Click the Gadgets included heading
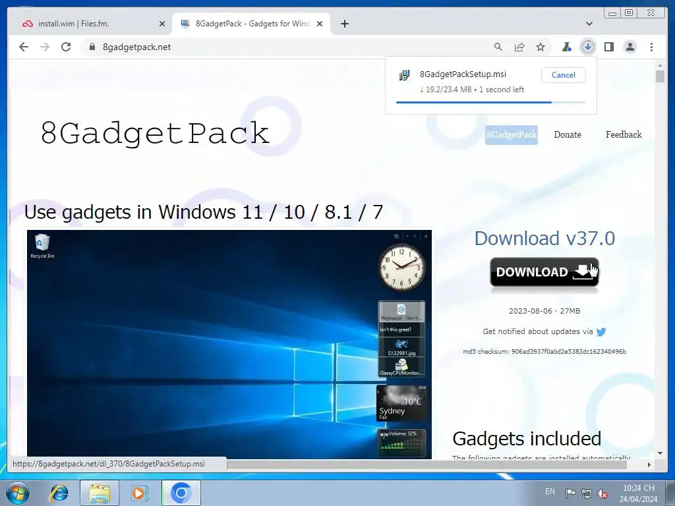 click(x=527, y=439)
